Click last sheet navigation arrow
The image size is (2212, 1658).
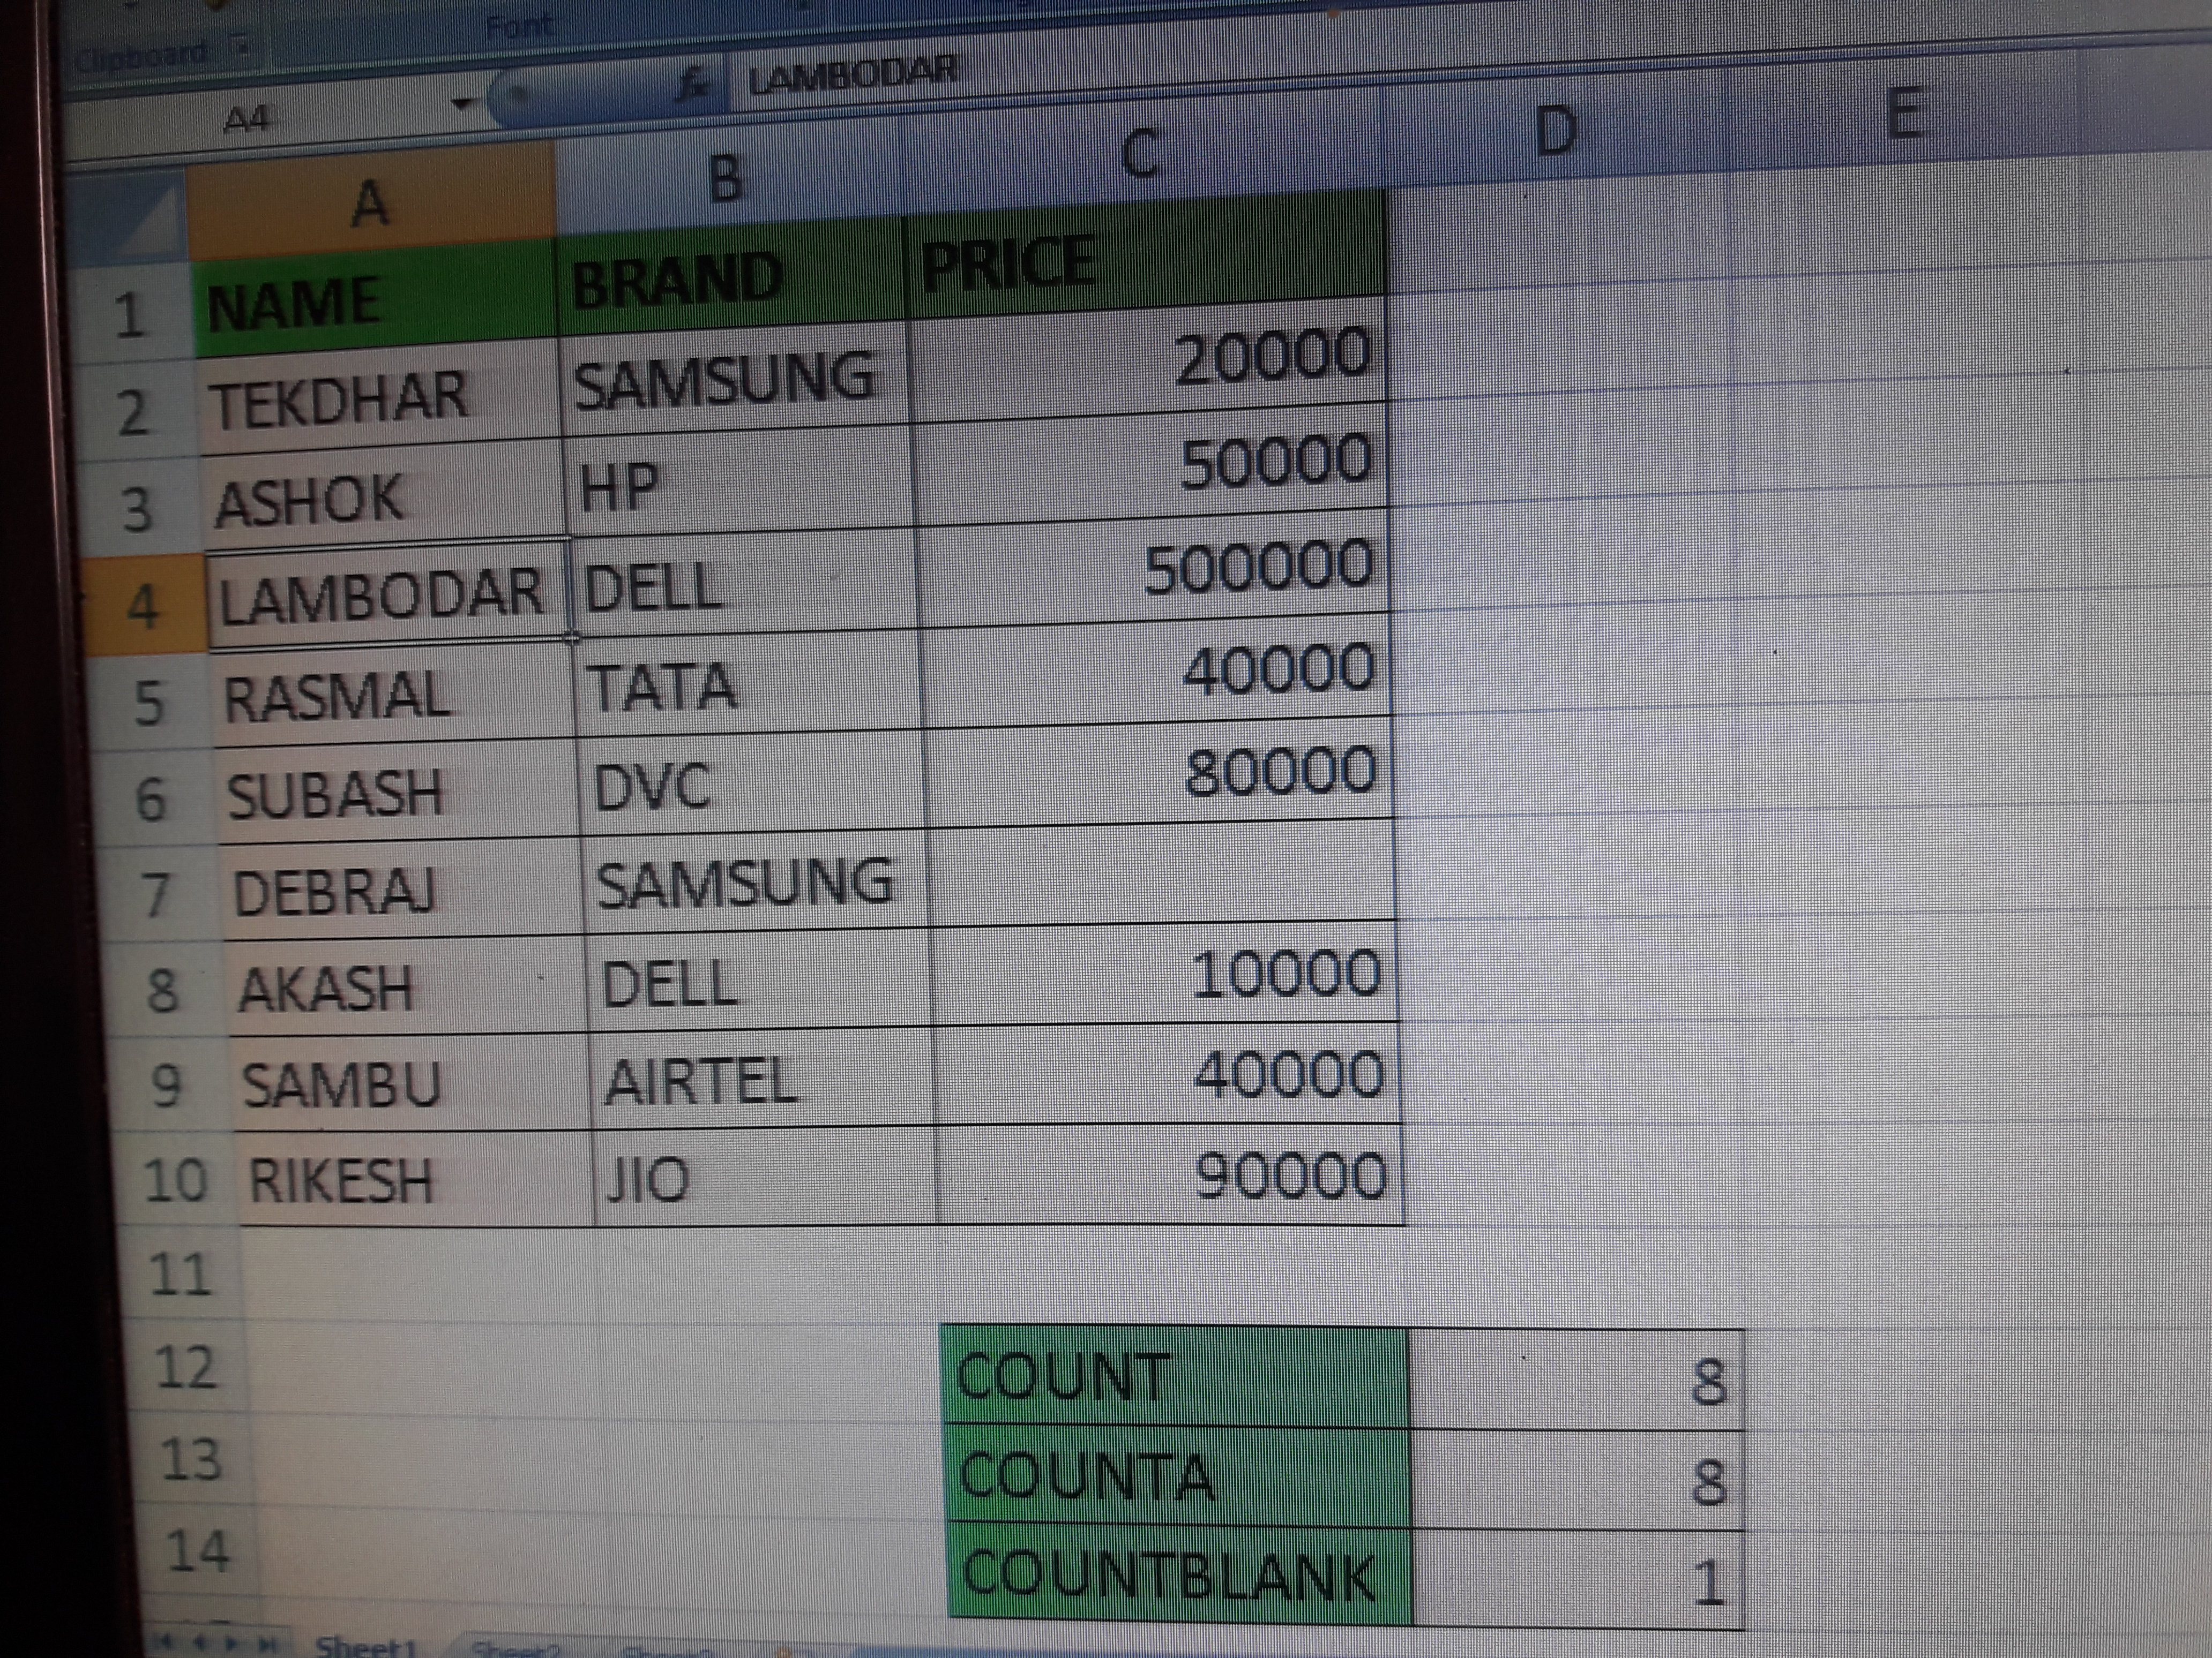coord(267,1643)
